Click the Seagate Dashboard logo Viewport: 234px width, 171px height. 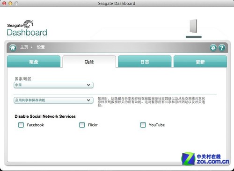click(27, 28)
